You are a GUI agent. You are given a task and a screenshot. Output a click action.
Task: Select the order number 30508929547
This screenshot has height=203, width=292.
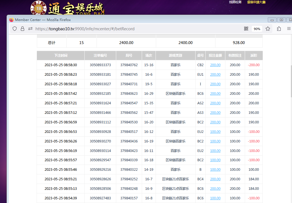click(x=100, y=160)
